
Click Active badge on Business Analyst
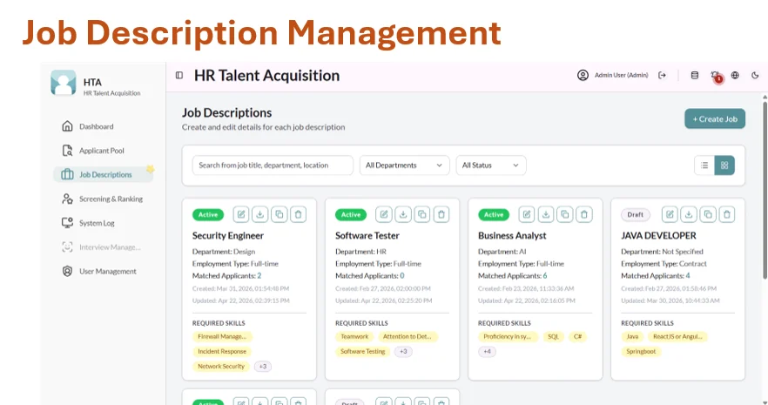pos(494,214)
